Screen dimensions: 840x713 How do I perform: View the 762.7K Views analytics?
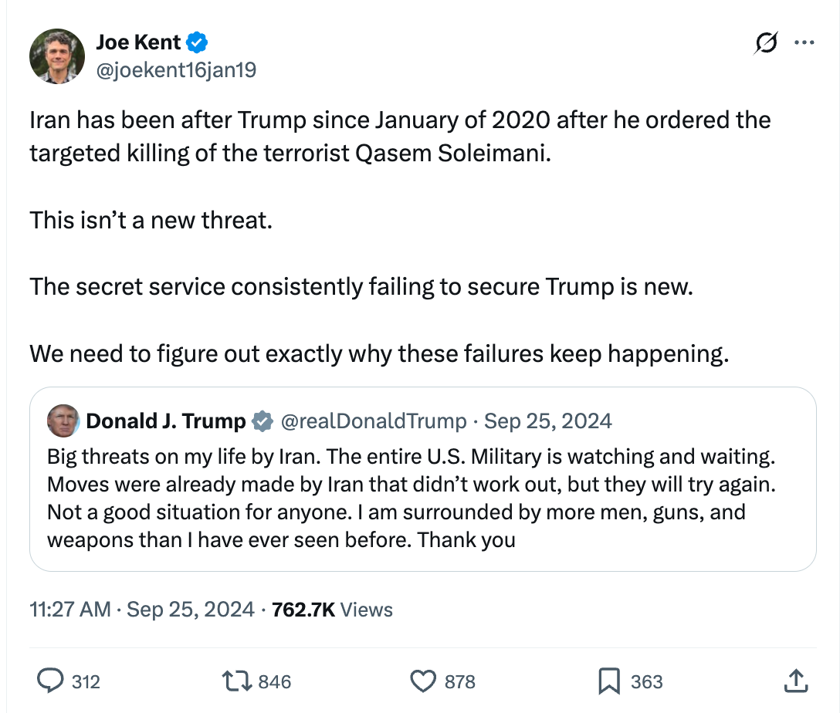[x=333, y=610]
